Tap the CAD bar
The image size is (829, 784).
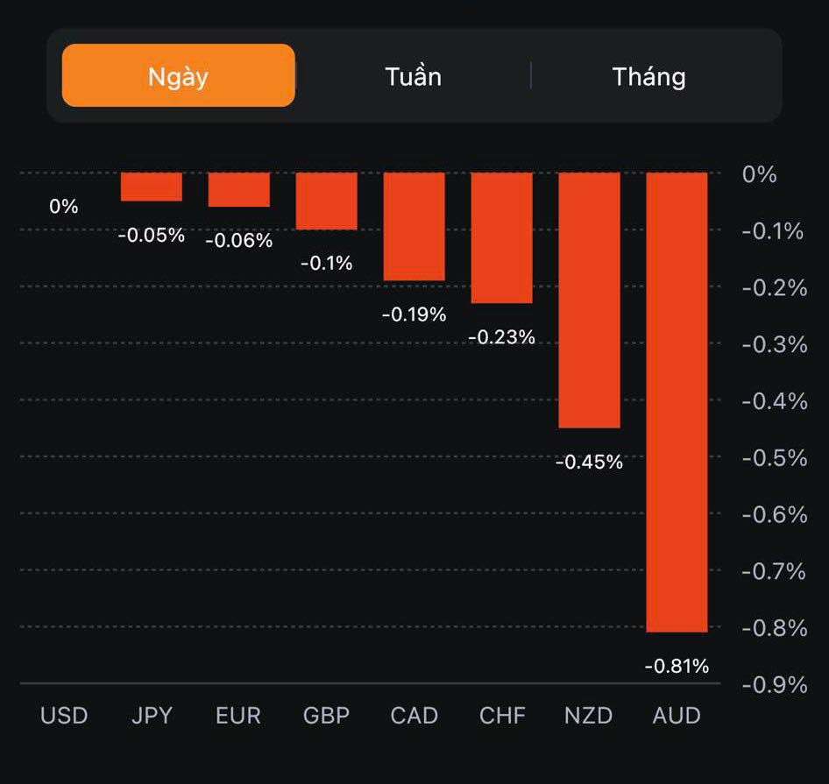click(414, 226)
